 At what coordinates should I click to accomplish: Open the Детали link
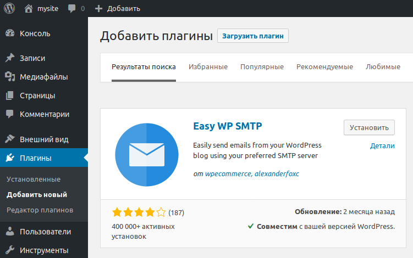pyautogui.click(x=382, y=145)
